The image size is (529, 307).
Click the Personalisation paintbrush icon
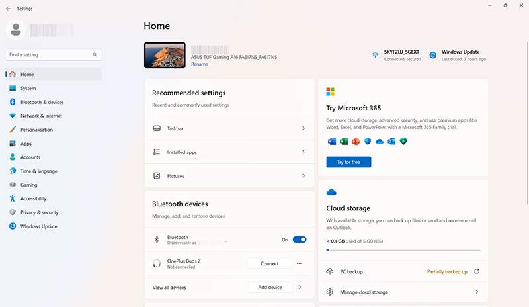13,130
